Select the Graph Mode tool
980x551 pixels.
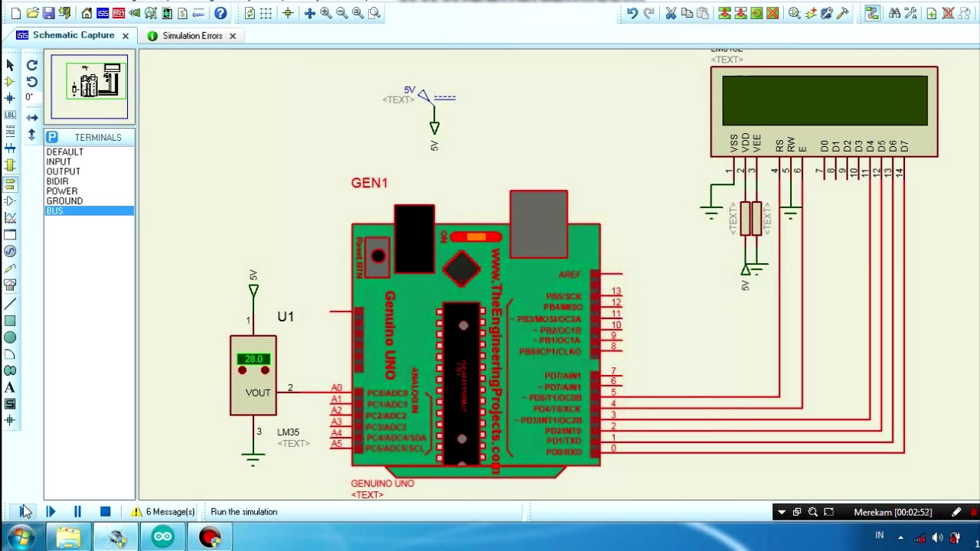coord(10,218)
